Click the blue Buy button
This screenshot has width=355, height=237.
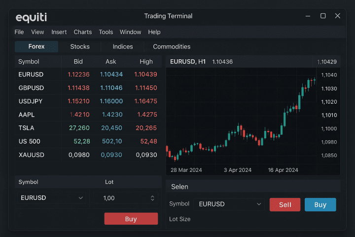[x=320, y=204]
